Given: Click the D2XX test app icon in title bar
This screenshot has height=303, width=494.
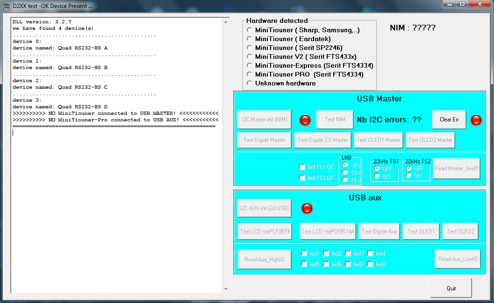Looking at the screenshot, I should click(x=6, y=6).
